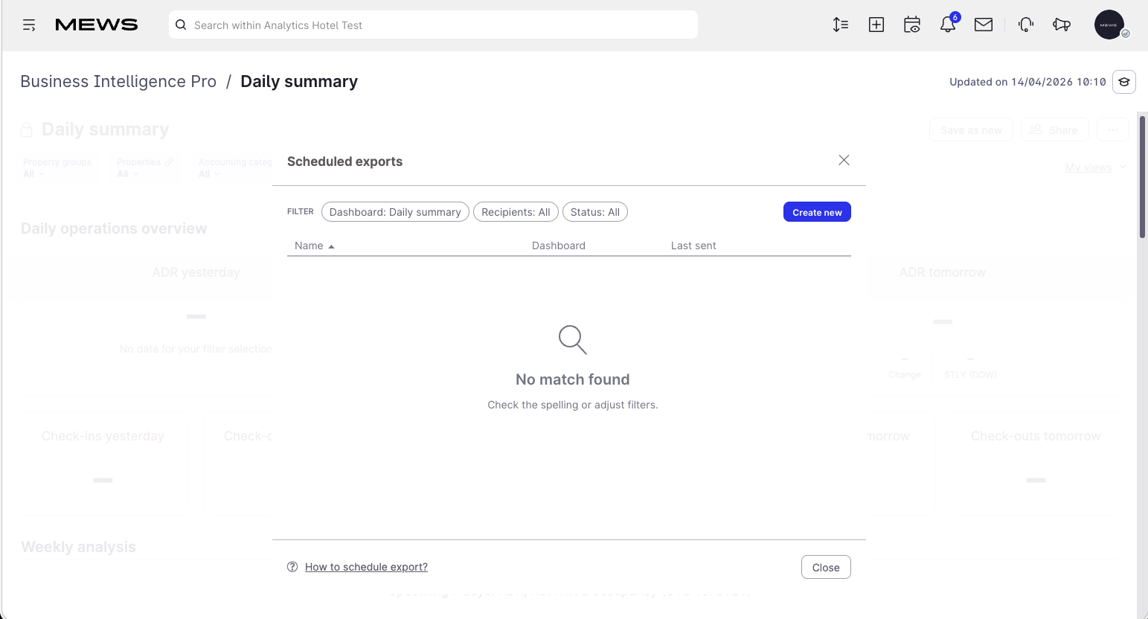Open the mail envelope icon

pyautogui.click(x=984, y=25)
